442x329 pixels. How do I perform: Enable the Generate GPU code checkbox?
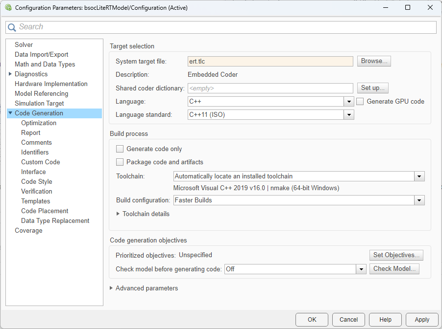pos(360,102)
